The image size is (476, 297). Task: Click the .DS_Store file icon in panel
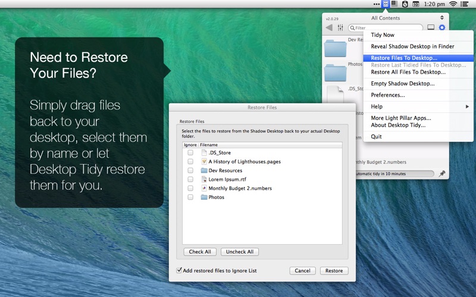tap(335, 94)
